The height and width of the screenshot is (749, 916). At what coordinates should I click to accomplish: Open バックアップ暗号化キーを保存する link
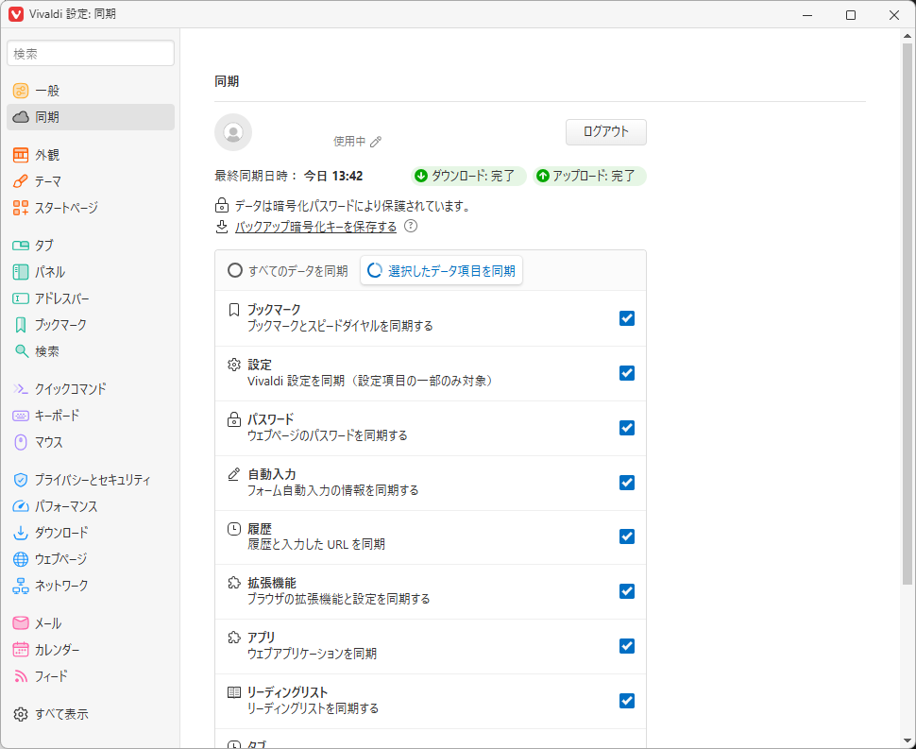[x=315, y=227]
